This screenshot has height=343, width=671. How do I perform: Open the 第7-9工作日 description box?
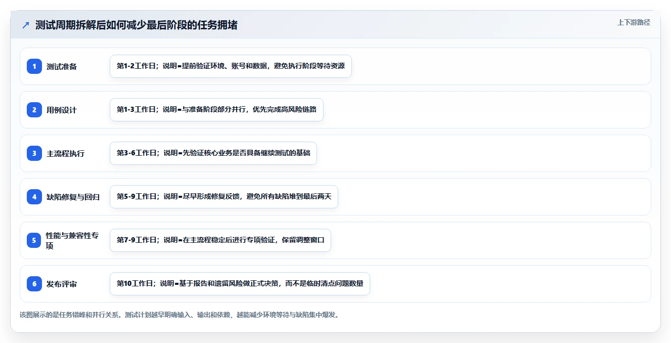(x=220, y=240)
